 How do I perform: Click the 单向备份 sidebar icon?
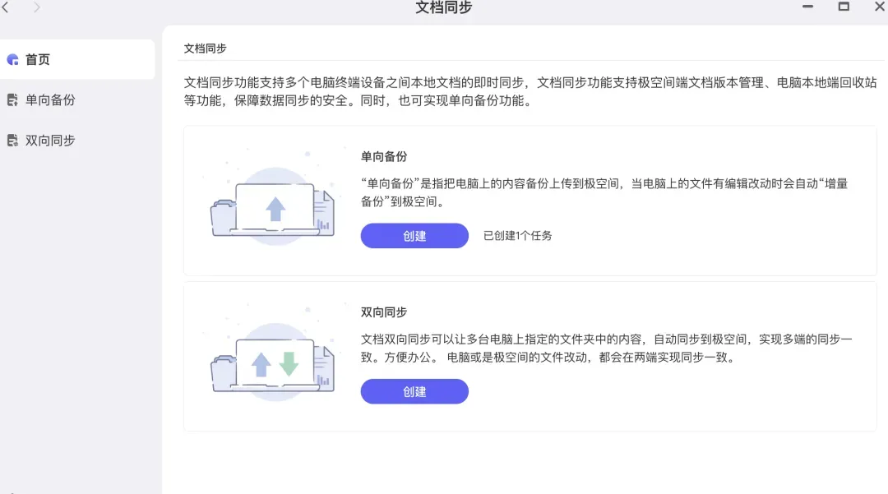point(12,100)
